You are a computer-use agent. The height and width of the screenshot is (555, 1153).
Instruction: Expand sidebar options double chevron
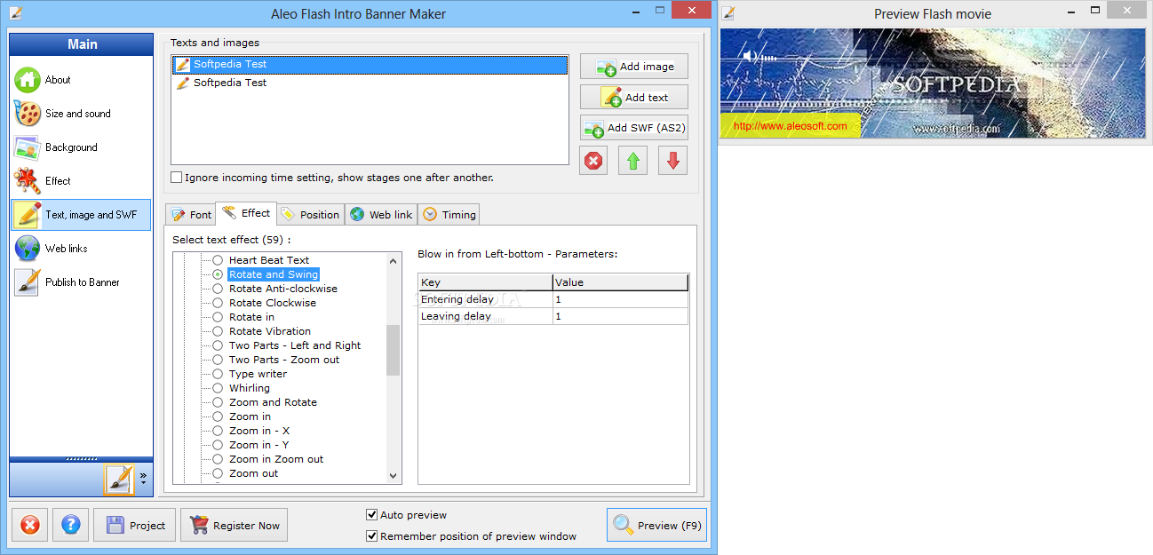pos(143,478)
